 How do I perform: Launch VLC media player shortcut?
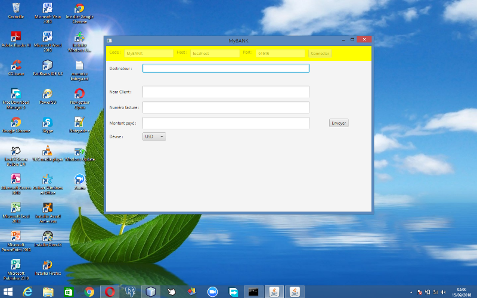coord(48,151)
